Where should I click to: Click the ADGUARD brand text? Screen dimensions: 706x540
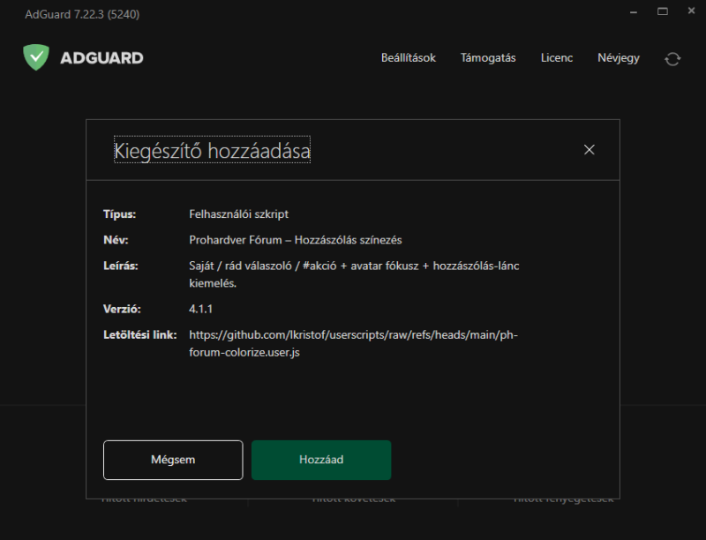(x=101, y=58)
